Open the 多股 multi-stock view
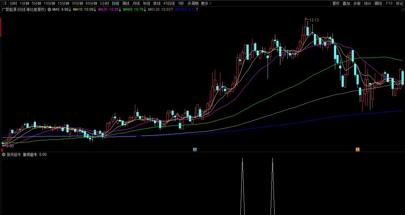Image resolution: width=405 pixels, height=215 pixels. tap(357, 4)
